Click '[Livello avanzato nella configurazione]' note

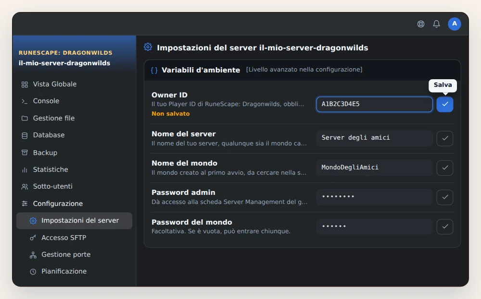[x=304, y=70]
